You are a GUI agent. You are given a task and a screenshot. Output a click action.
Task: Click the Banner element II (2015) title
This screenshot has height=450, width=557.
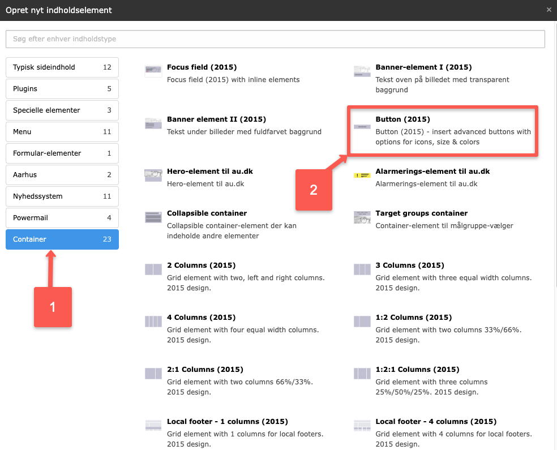click(216, 119)
